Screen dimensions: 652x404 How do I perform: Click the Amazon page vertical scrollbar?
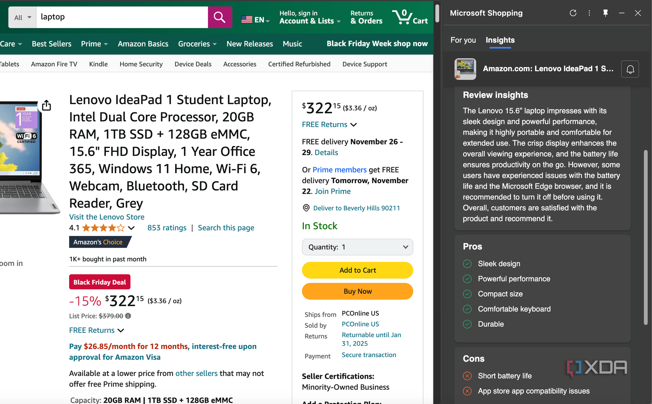click(x=437, y=13)
